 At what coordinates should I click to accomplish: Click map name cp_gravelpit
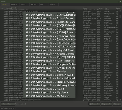tap(108, 54)
